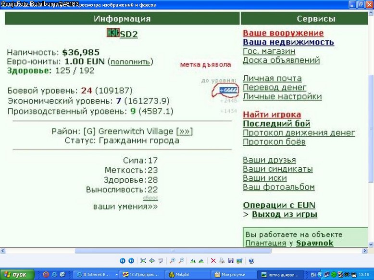Open Ваши синдикаты link
Image resolution: width=374 pixels, height=280 pixels.
(x=278, y=169)
